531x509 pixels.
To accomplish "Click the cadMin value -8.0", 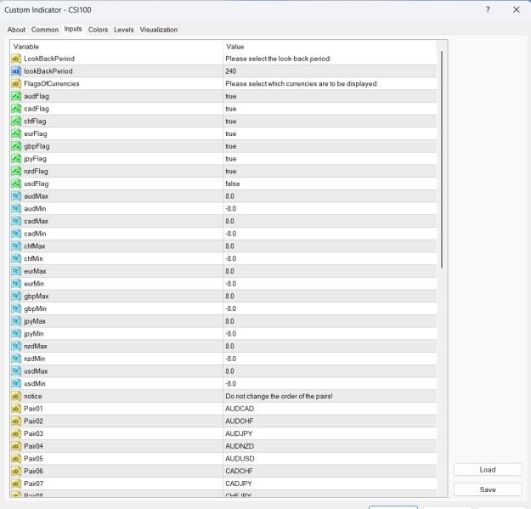I will coord(231,234).
